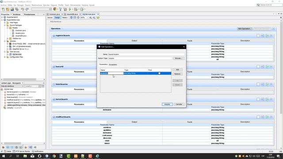Click the Zoom Out icon in the design toolbar

94,18
